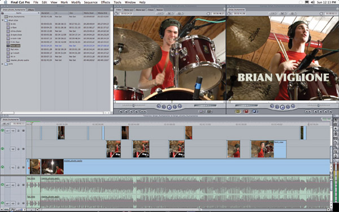Click the Viewer timecode duration field
This screenshot has width=339, height=212.
pyautogui.click(x=126, y=14)
